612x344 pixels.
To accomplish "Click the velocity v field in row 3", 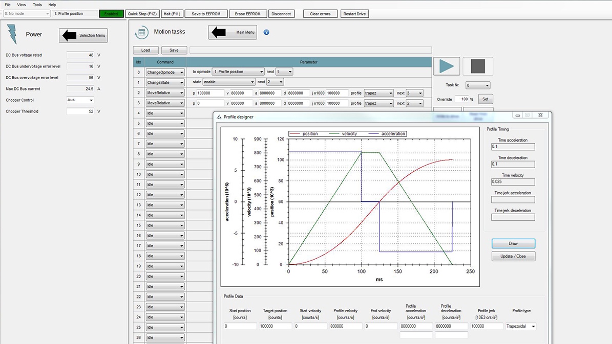I will click(242, 103).
